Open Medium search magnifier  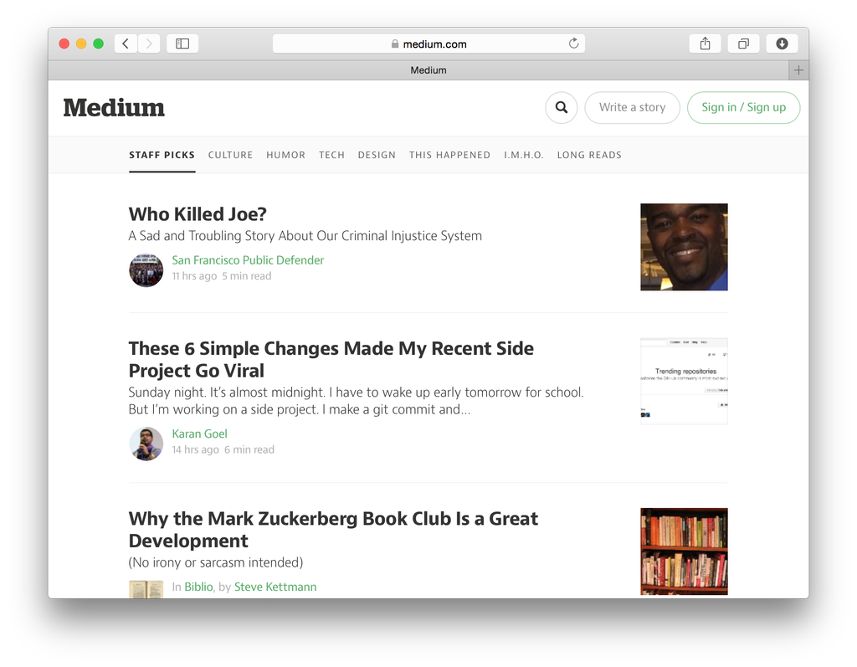562,108
